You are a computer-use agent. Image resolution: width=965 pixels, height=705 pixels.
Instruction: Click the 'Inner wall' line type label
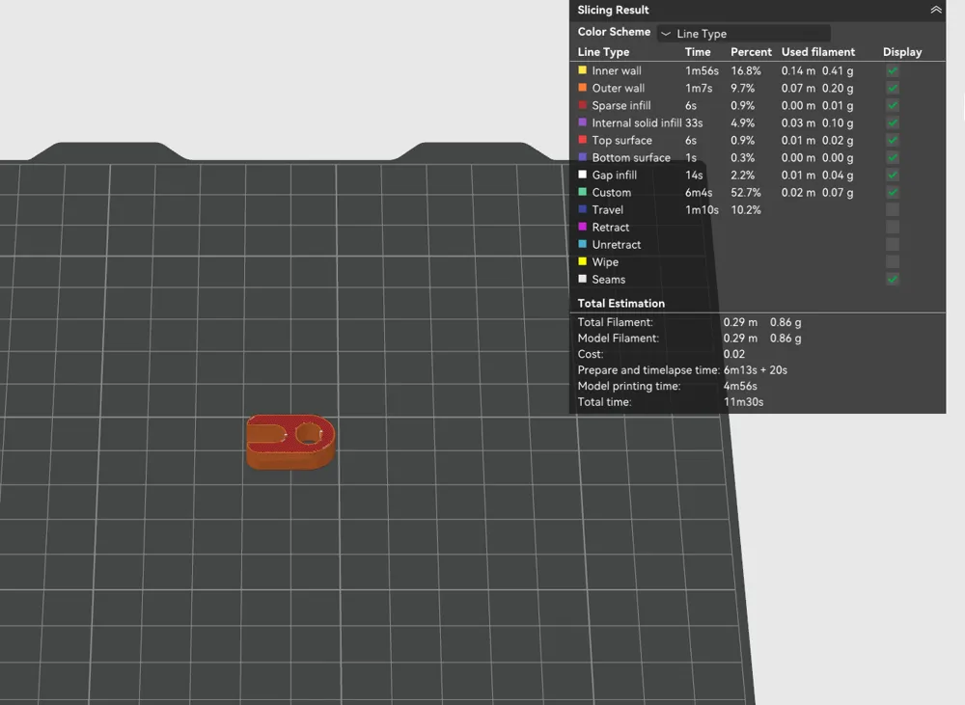617,70
